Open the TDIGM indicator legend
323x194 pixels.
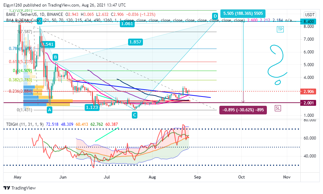point(25,124)
